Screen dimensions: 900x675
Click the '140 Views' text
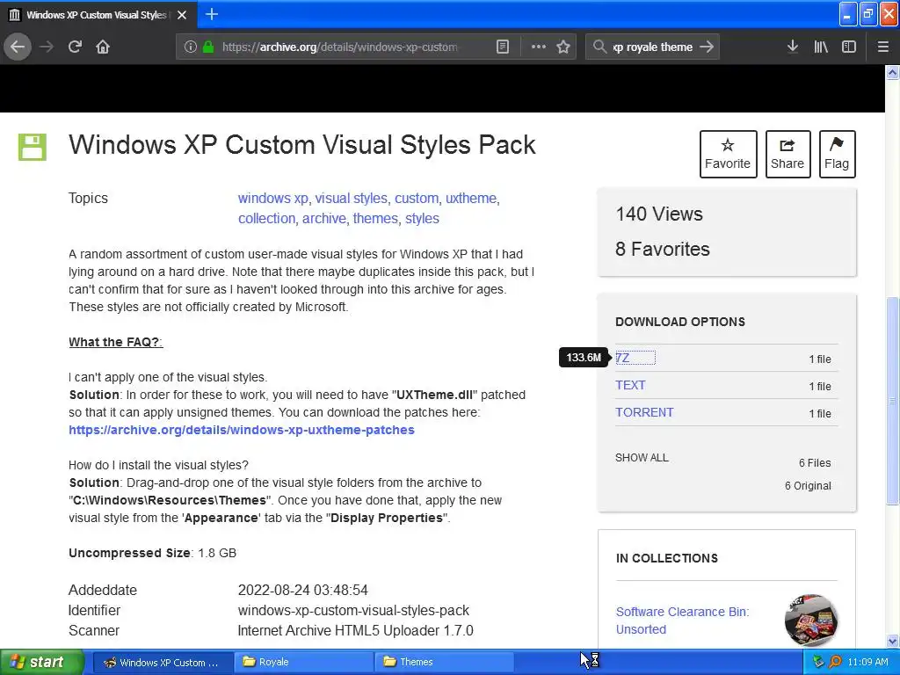(x=659, y=214)
